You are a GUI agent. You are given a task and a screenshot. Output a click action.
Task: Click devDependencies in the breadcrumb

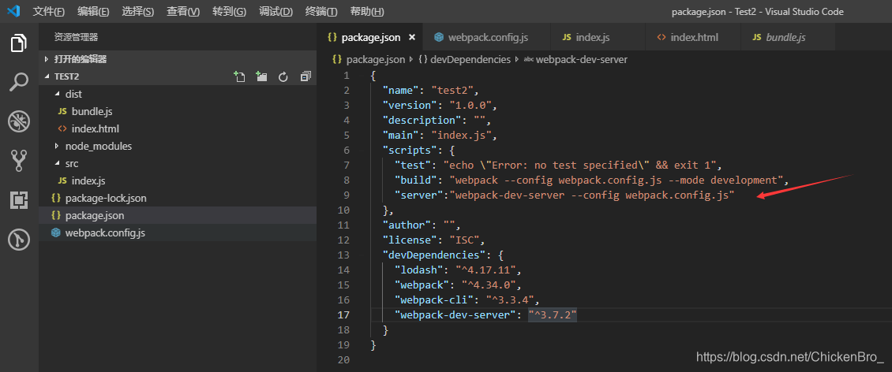click(470, 59)
